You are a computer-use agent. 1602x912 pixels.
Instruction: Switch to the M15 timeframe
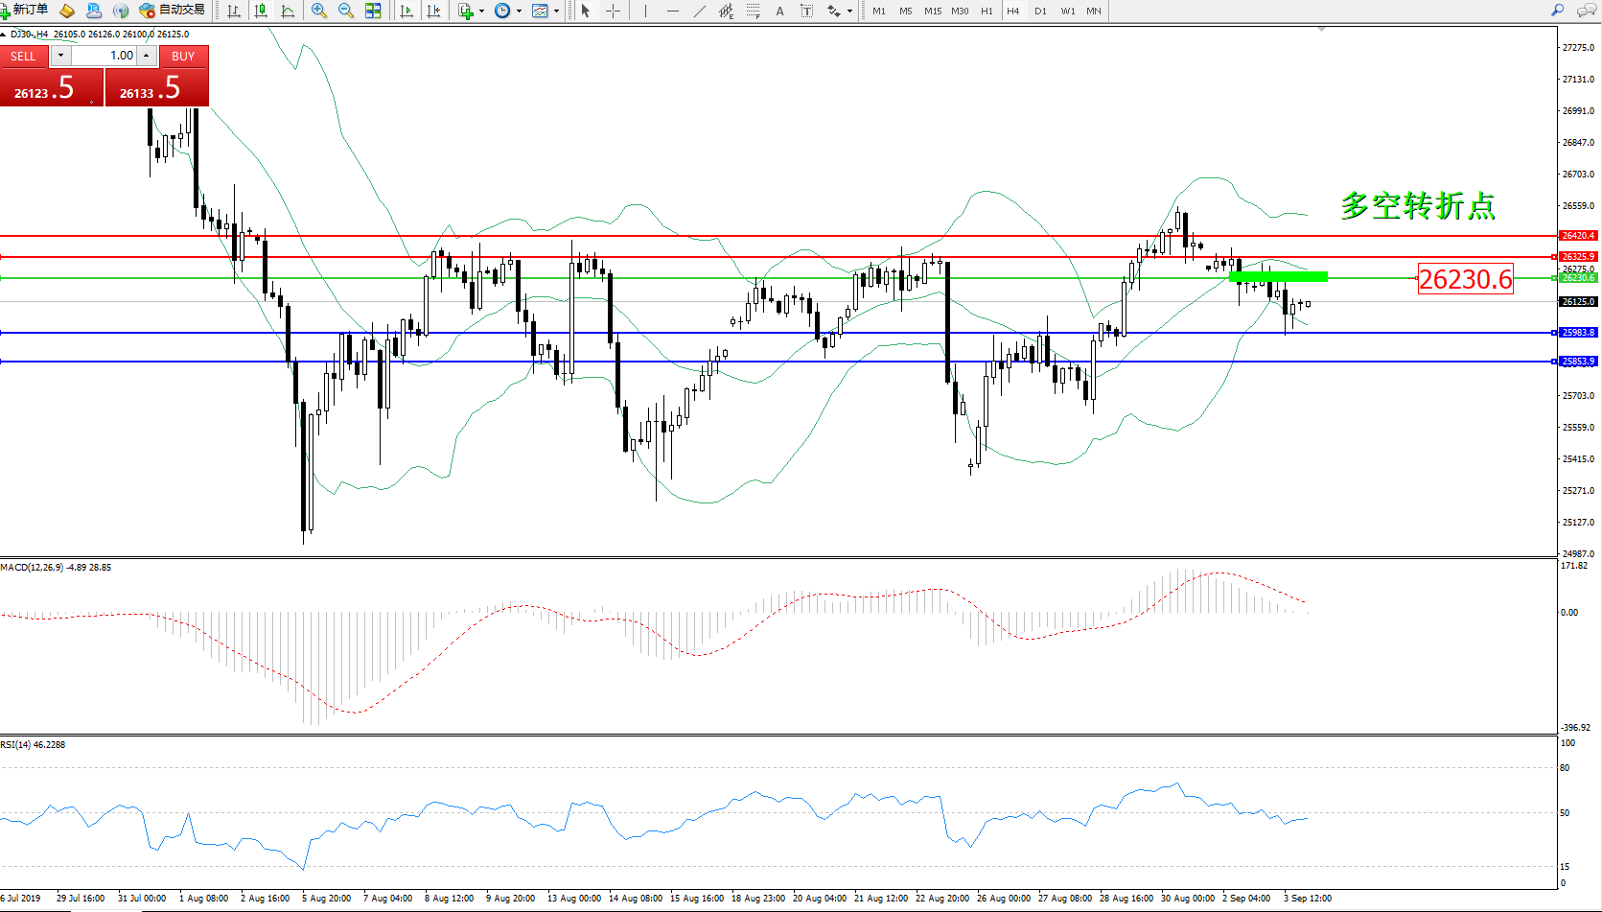932,11
